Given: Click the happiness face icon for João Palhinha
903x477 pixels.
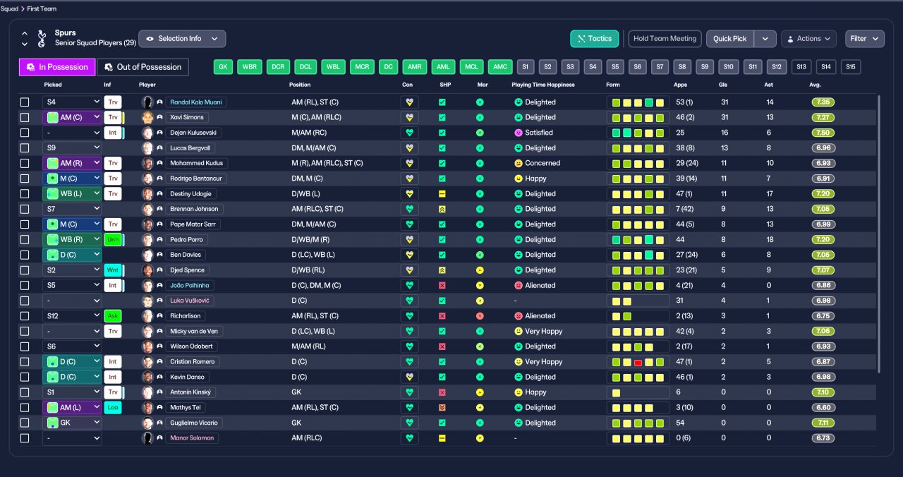Looking at the screenshot, I should (x=519, y=286).
